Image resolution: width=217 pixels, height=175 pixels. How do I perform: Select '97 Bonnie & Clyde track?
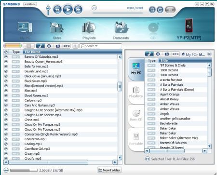tap(173, 65)
